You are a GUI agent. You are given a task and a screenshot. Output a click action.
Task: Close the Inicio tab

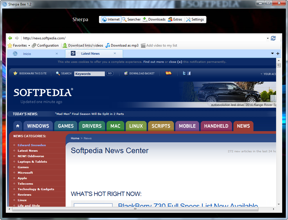tap(57, 54)
